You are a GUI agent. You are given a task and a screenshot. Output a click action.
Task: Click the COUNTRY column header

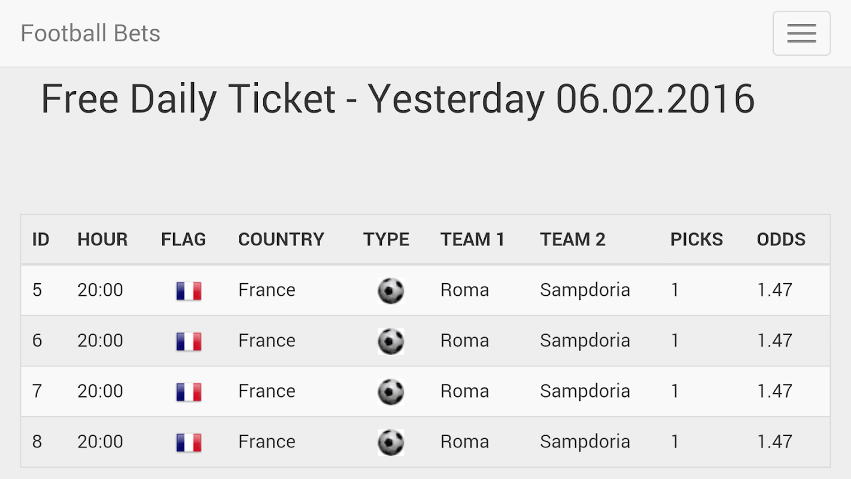pyautogui.click(x=281, y=239)
